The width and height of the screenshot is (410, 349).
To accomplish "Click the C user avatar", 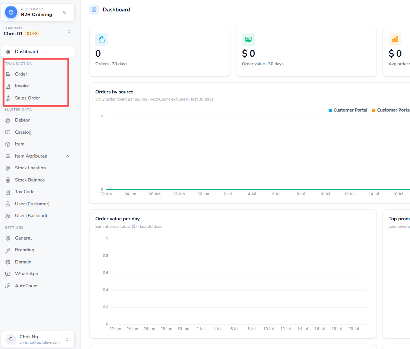I will (x=11, y=339).
